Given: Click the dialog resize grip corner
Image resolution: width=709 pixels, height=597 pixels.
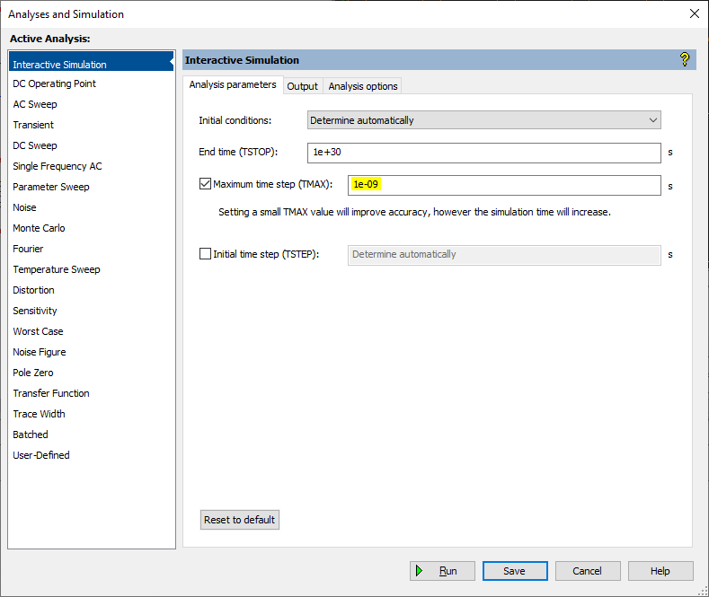Looking at the screenshot, I should pyautogui.click(x=703, y=591).
